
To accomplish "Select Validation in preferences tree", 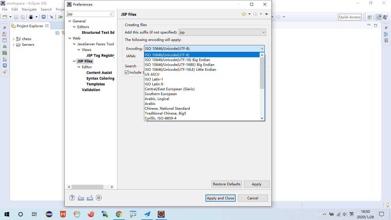I will coord(91,90).
